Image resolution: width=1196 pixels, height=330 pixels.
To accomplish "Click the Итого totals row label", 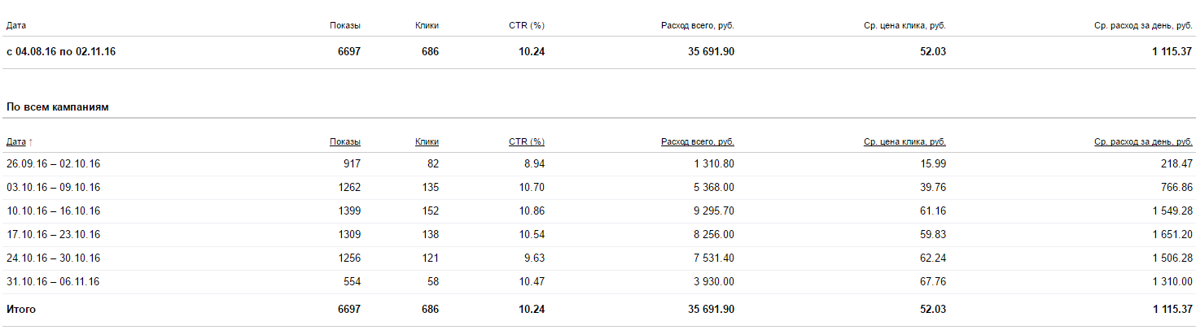I will pyautogui.click(x=21, y=310).
